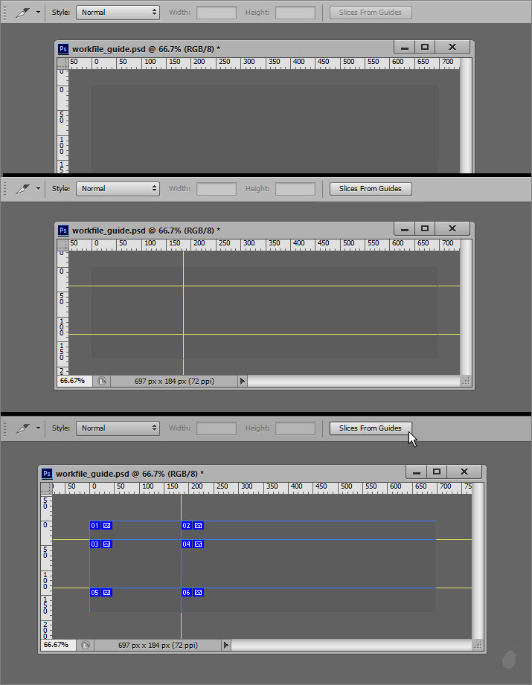Open Style dropdown next to hovered Slices From Guides
532x685 pixels.
(x=118, y=428)
